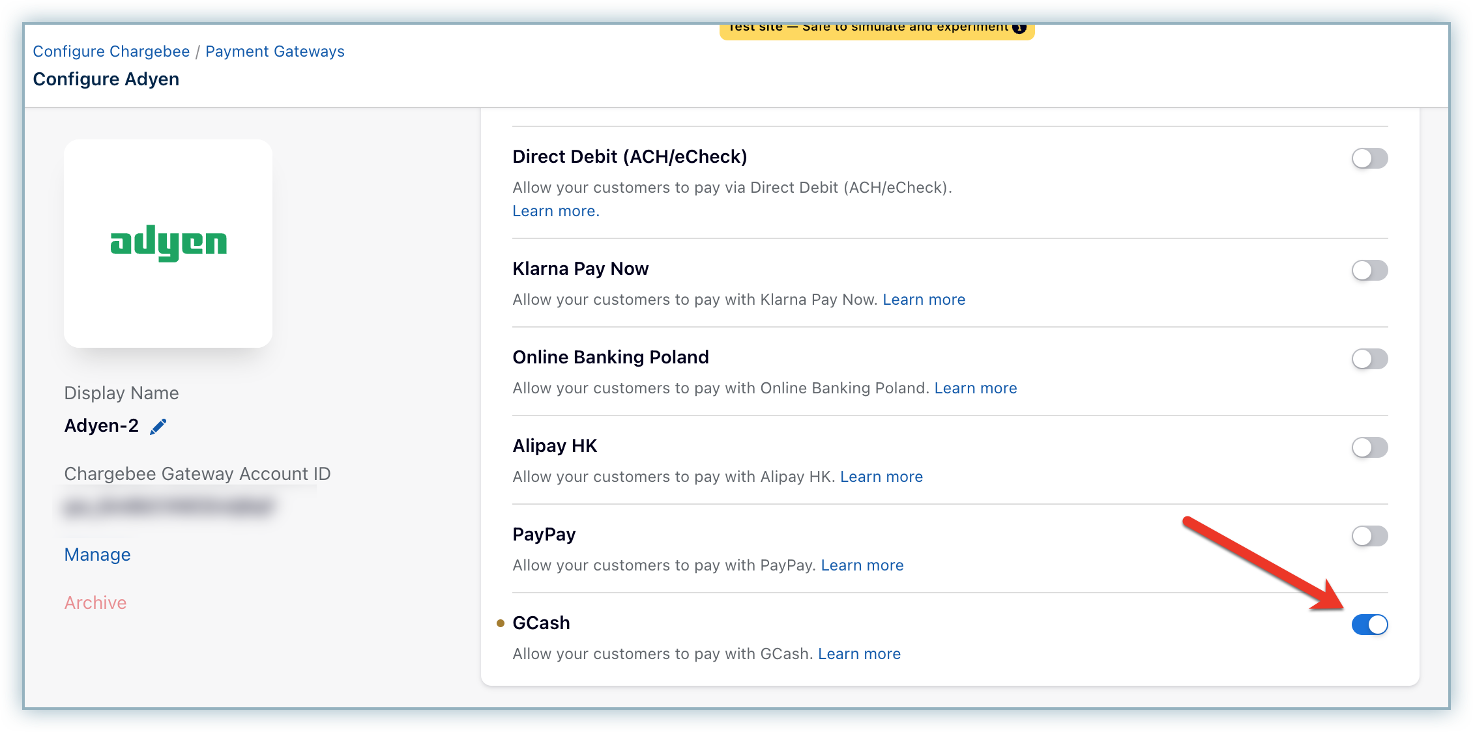Click the Configure Adyen page title
Viewport: 1473px width, 732px height.
click(106, 79)
